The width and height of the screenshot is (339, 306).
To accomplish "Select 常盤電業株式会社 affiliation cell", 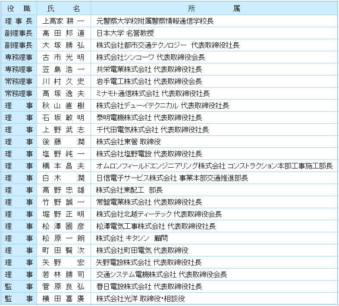I will coord(214,203).
